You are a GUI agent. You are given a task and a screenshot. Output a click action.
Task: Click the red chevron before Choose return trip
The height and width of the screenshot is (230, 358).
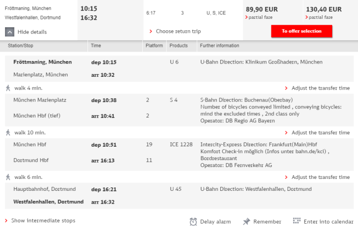click(151, 31)
